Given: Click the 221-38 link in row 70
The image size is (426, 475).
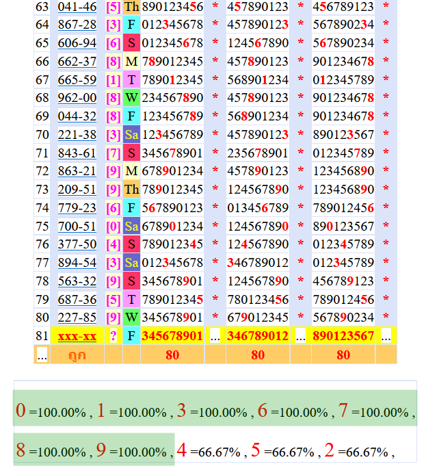Looking at the screenshot, I should click(x=77, y=134).
